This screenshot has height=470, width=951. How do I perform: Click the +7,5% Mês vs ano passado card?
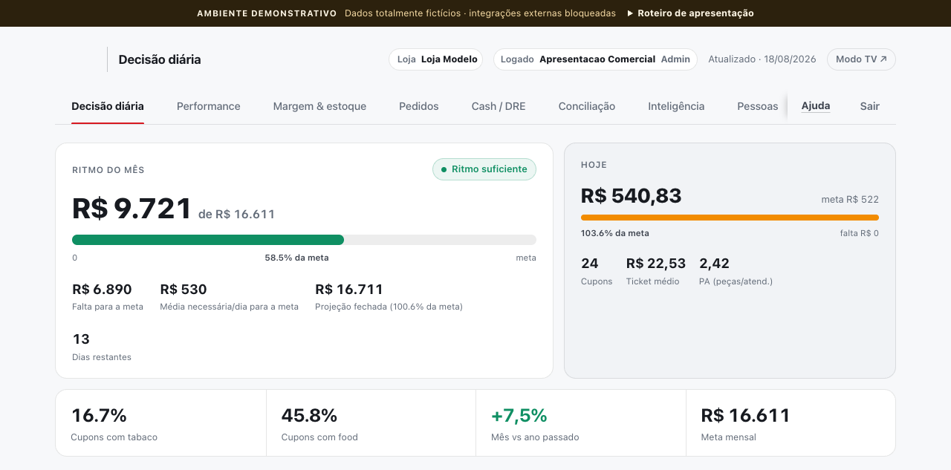[581, 423]
